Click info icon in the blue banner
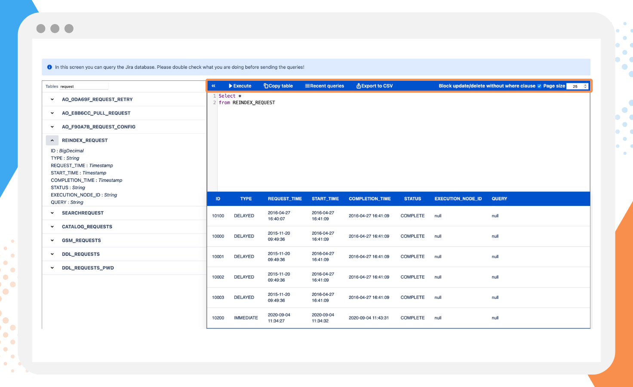 point(49,67)
